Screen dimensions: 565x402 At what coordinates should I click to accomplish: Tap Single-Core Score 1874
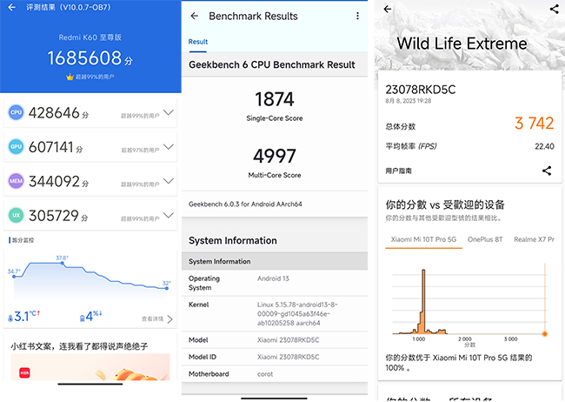click(x=275, y=99)
